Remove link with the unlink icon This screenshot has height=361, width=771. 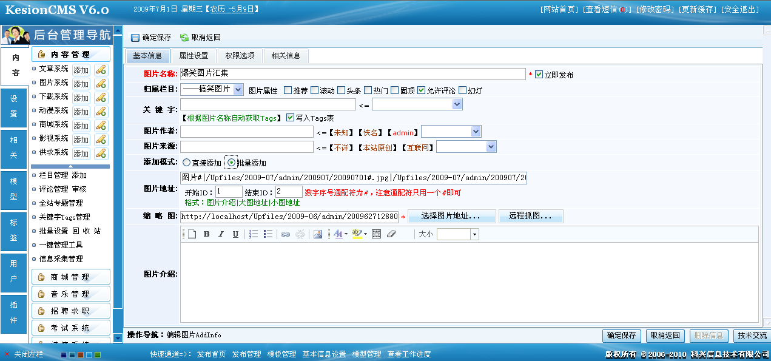pos(300,234)
